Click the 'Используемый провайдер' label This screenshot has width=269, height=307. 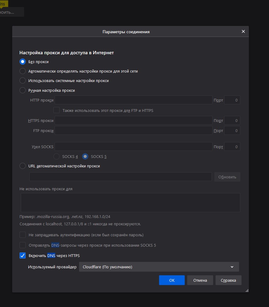52,267
